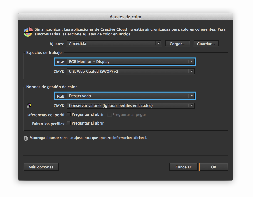Click the Guardar button
The image size is (253, 197).
pyautogui.click(x=206, y=43)
